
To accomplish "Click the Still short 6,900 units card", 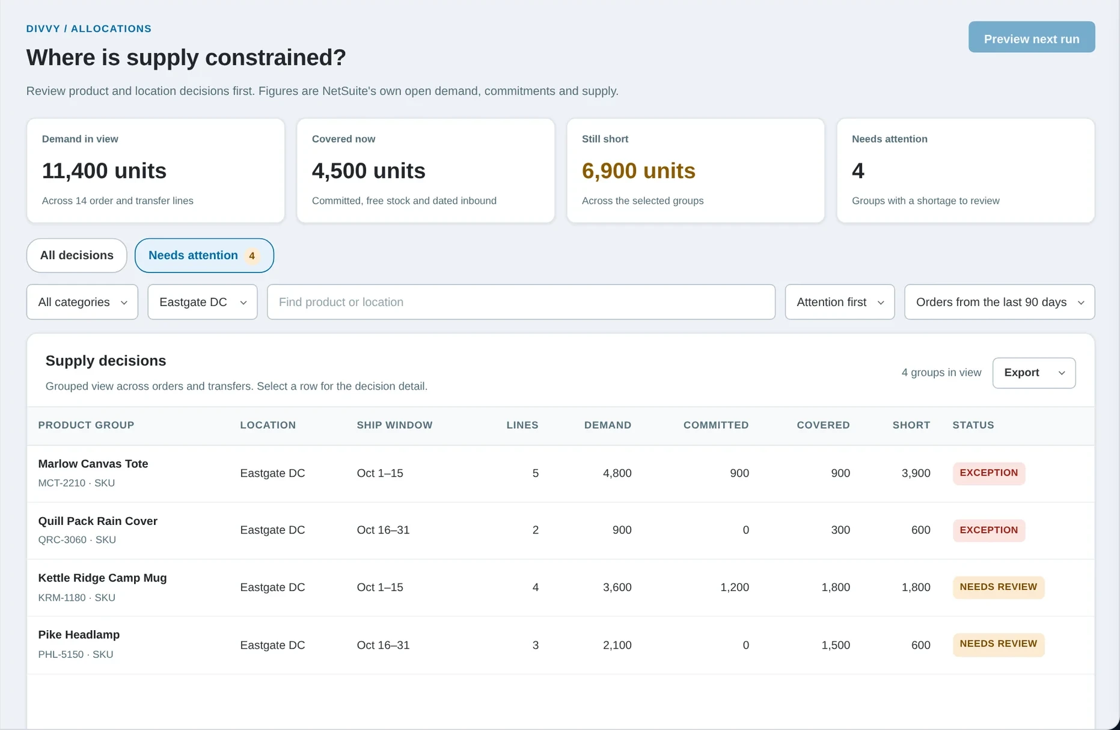I will click(696, 170).
